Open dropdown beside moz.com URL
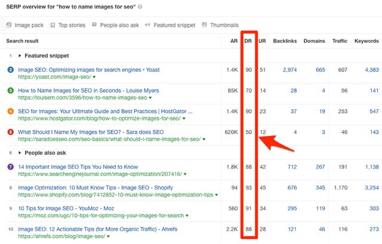The width and height of the screenshot is (382, 244). click(187, 216)
